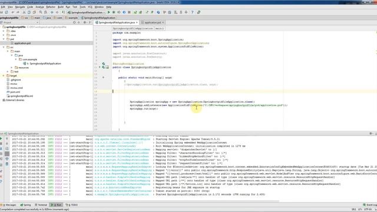Collapse the src folder node

[x=4, y=47]
